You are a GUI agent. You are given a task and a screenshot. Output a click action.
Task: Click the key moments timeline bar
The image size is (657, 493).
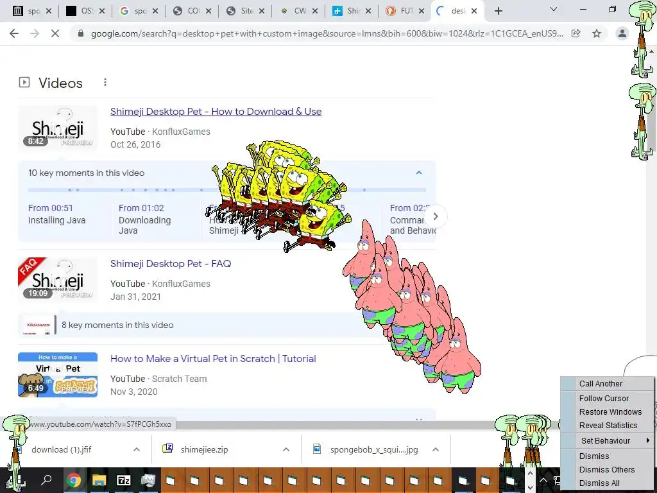226,190
